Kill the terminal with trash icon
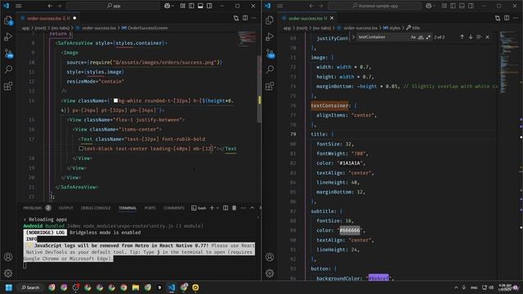Image resolution: width=523 pixels, height=294 pixels. click(235, 207)
